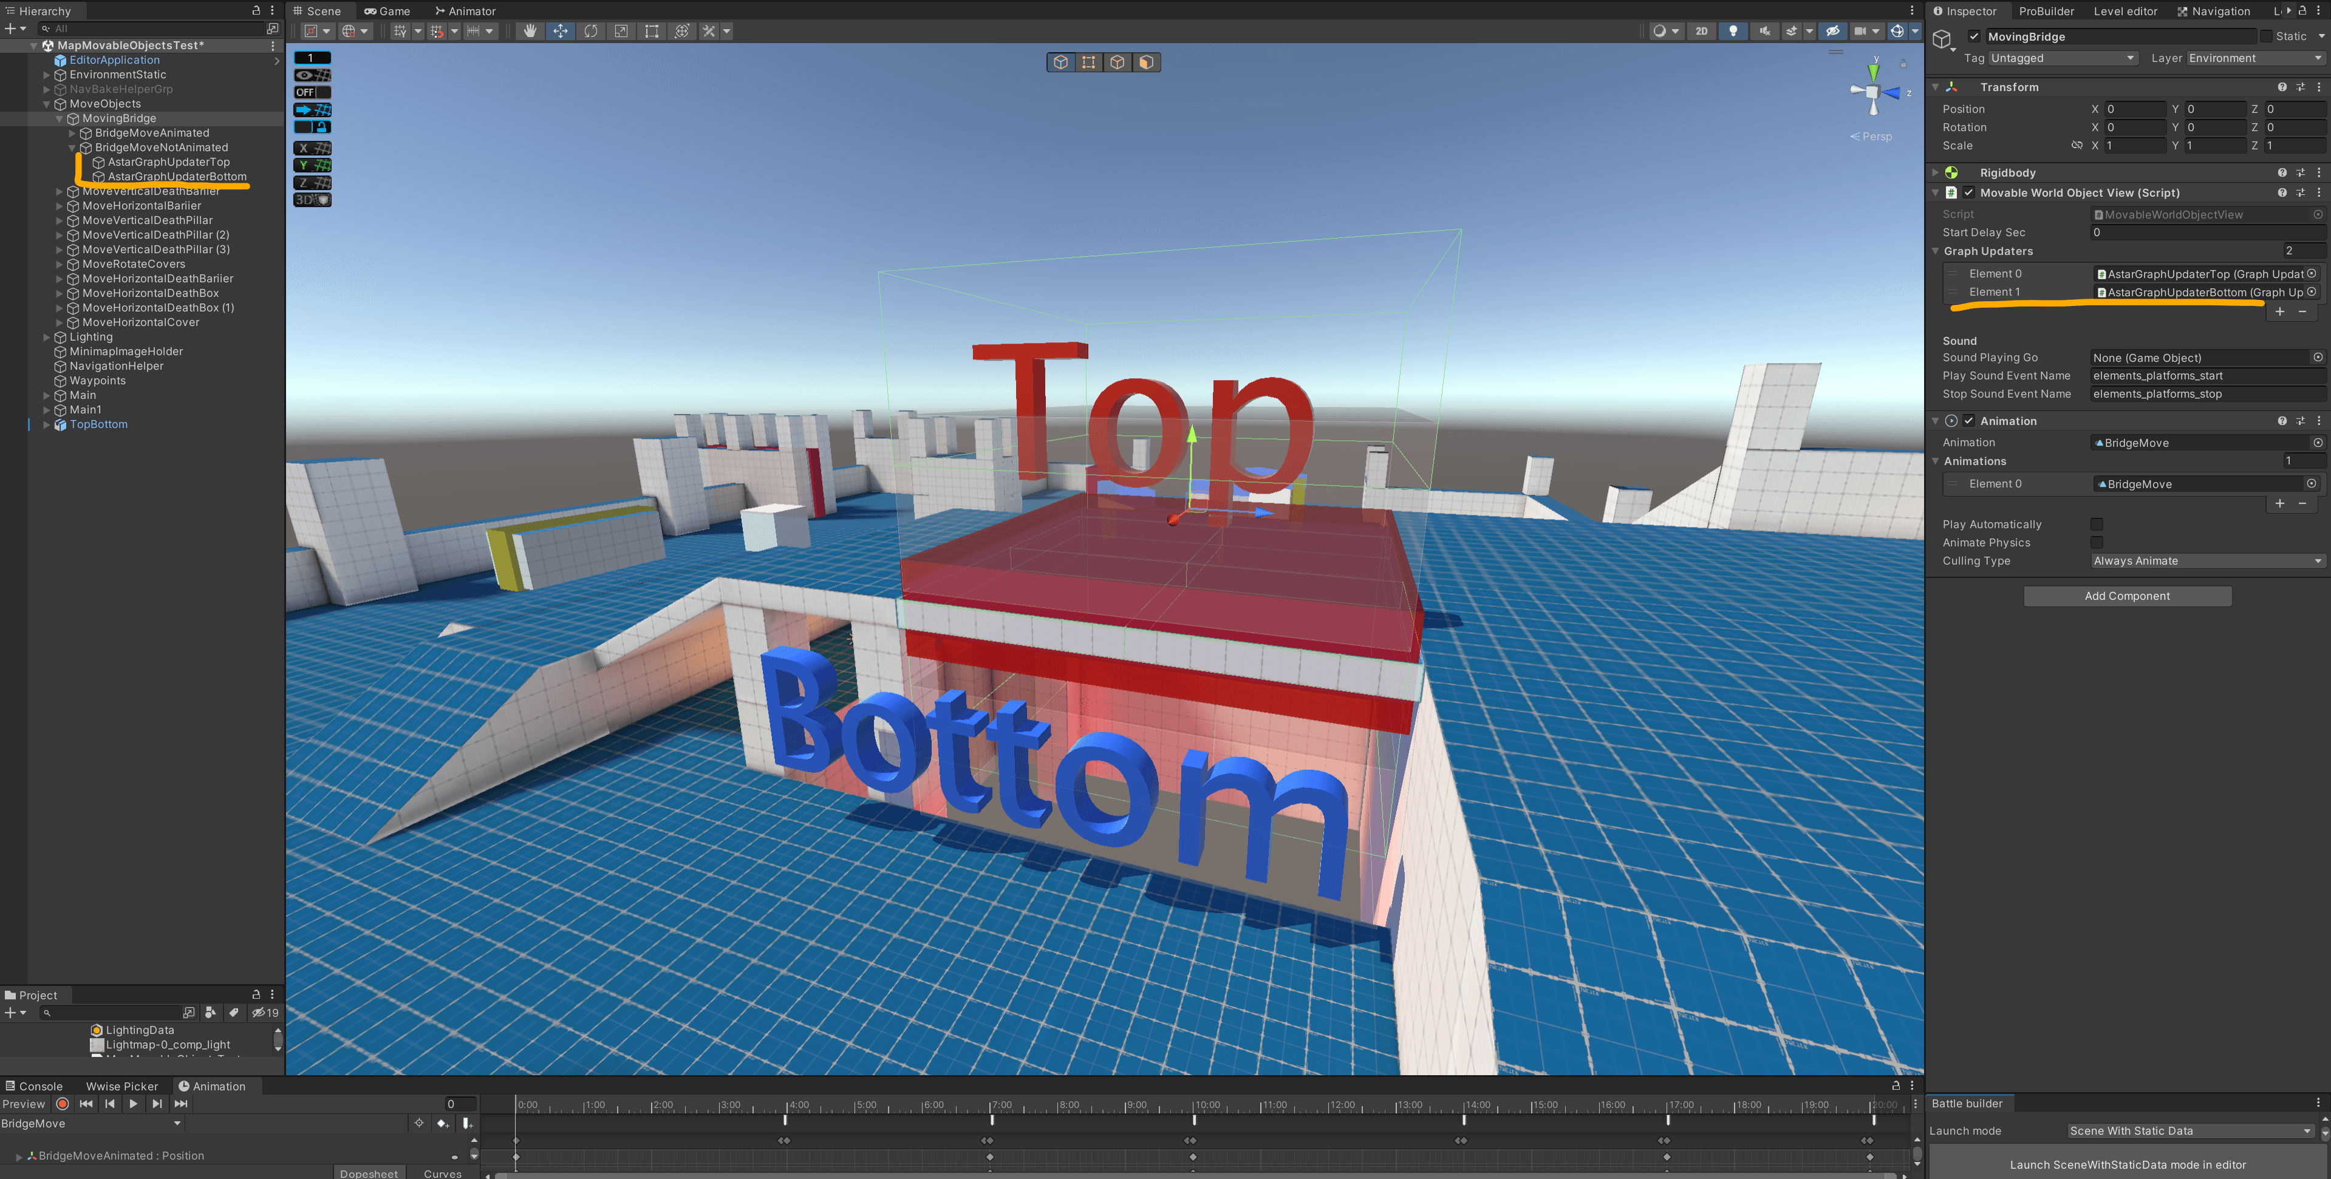2331x1179 pixels.
Task: Collapse Graph Updaters list
Action: 1934,251
